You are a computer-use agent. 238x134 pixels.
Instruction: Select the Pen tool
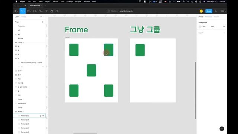(x=41, y=11)
